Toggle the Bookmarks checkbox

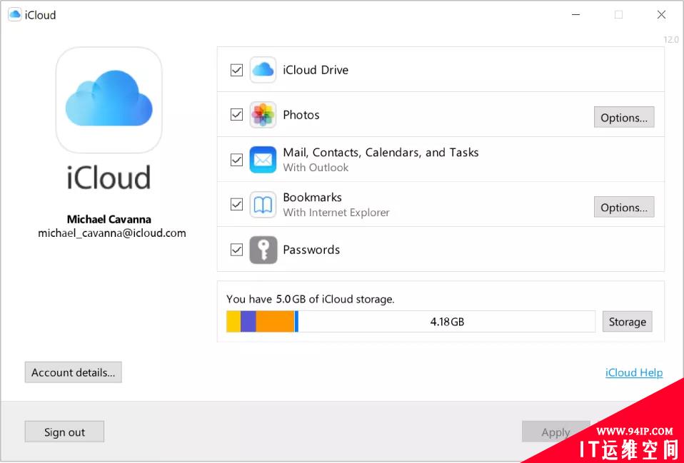(x=236, y=205)
